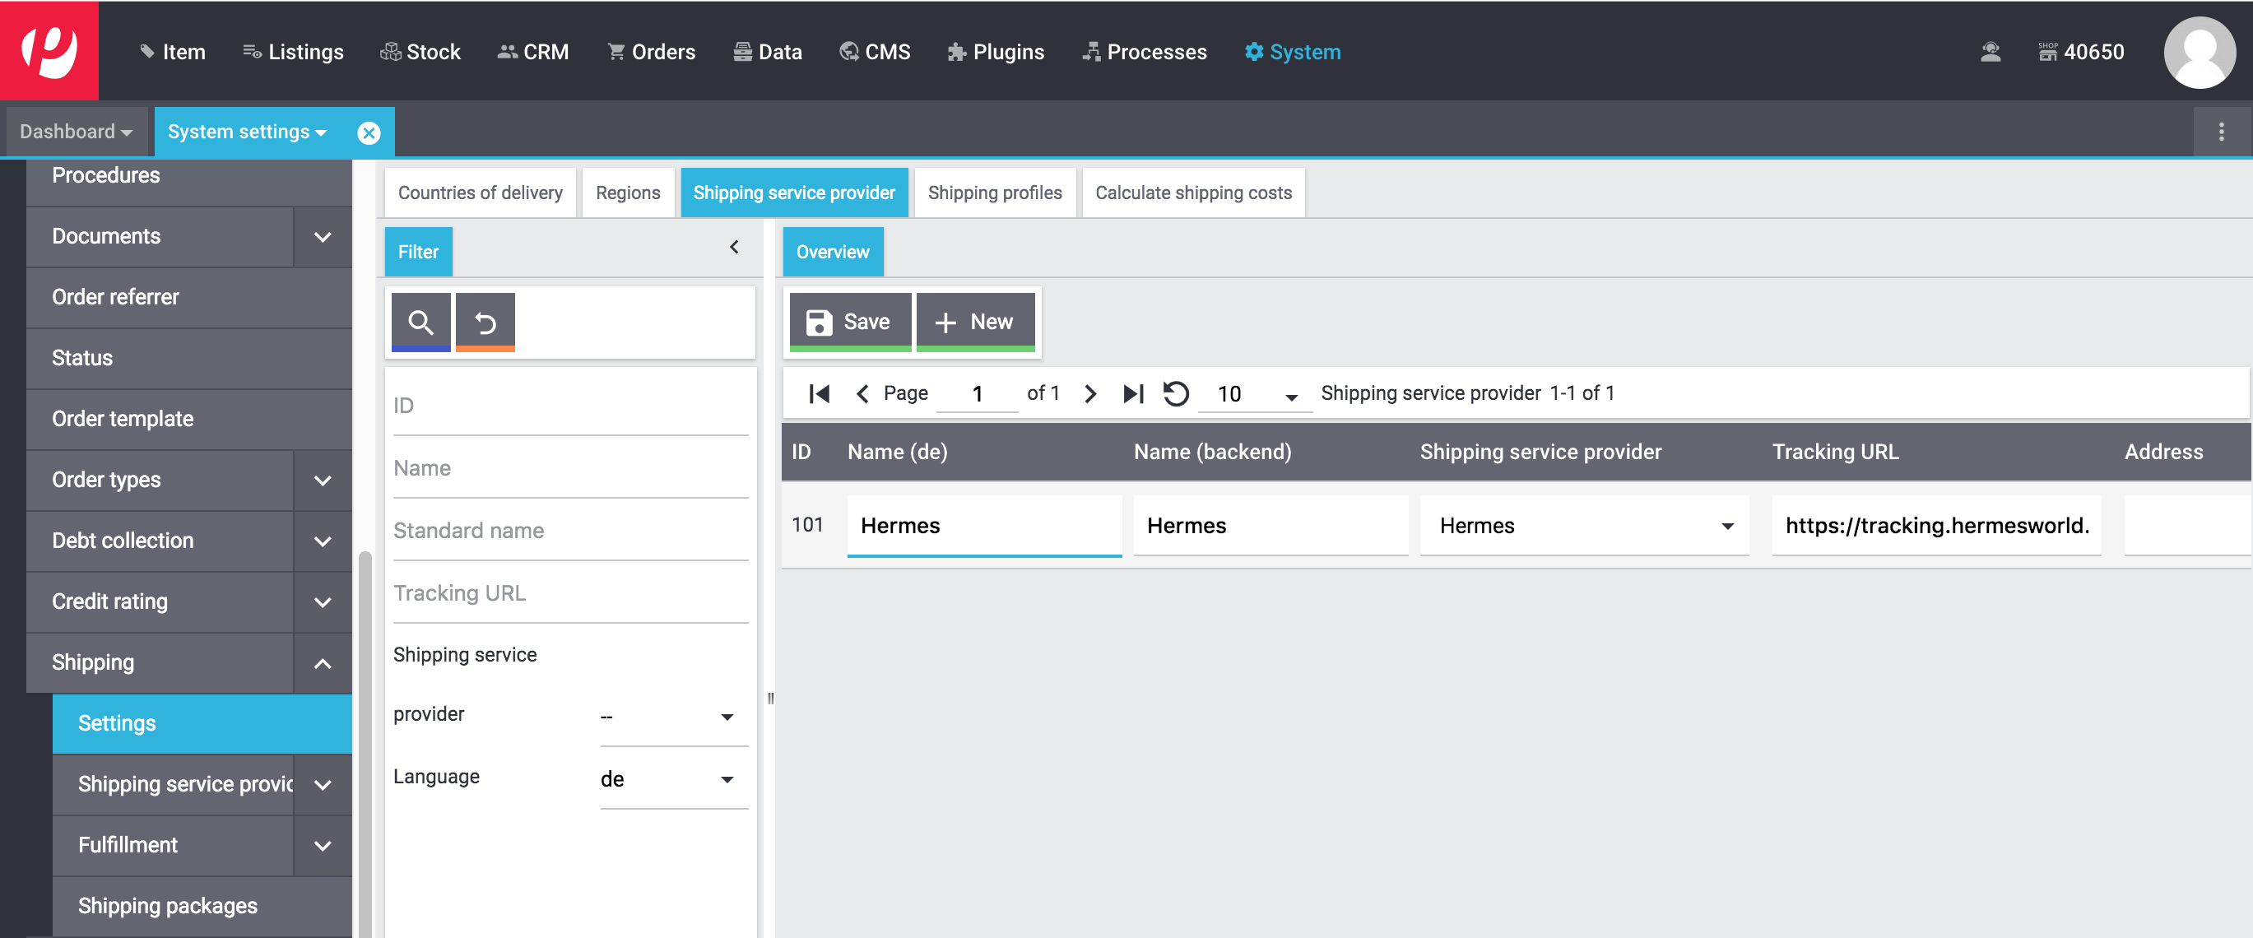Click into the Name filter field
Viewport: 2253px width, 938px height.
coord(570,468)
